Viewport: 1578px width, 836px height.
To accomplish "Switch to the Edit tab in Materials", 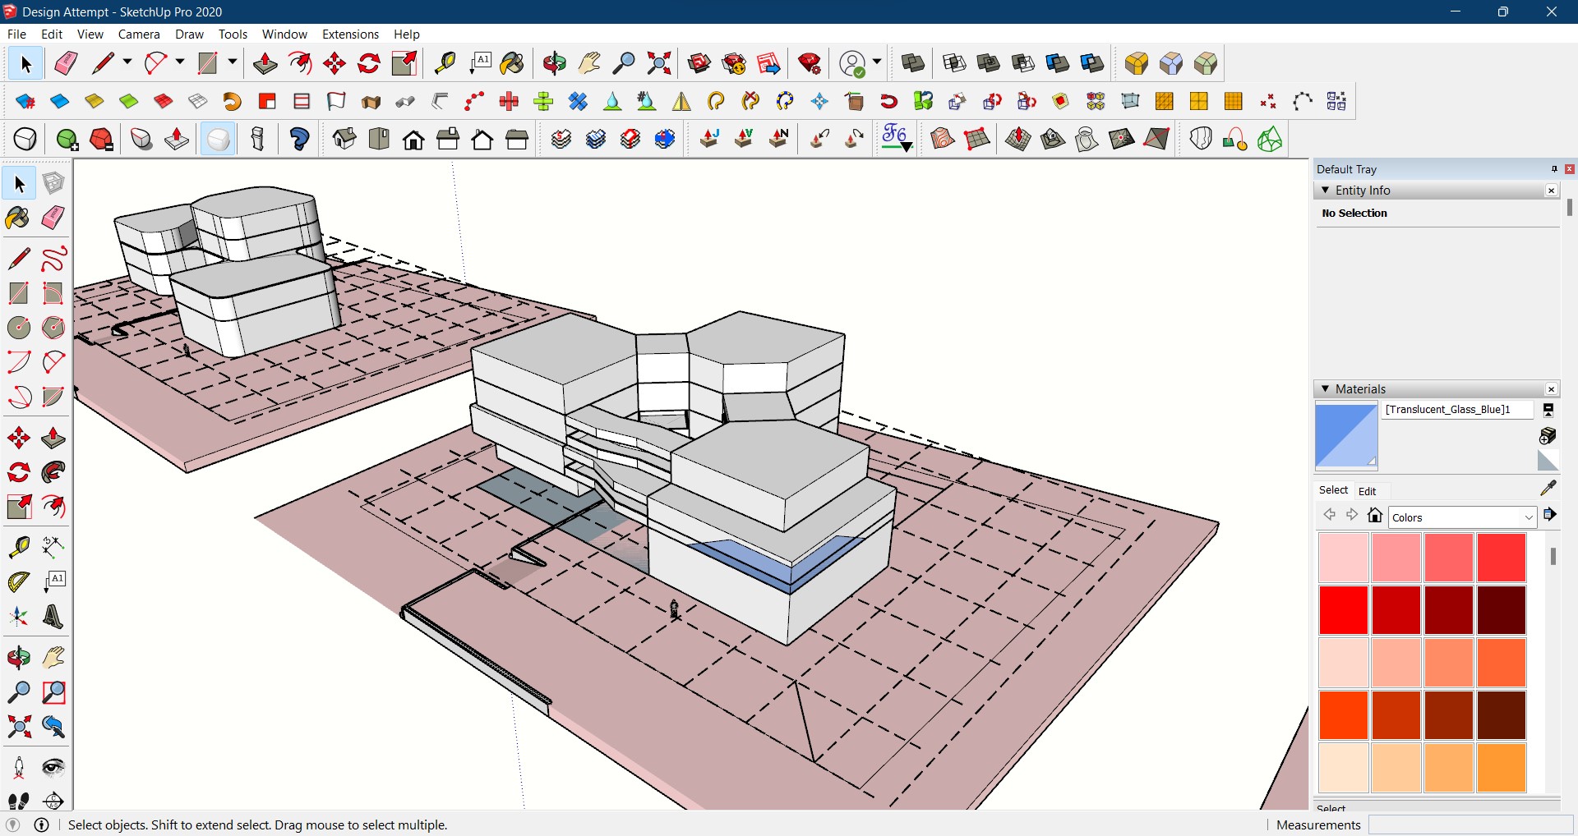I will (1367, 491).
